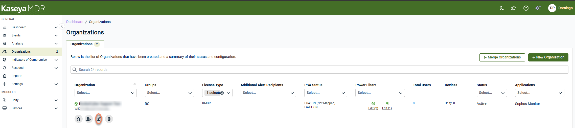Expand the Dashboard menu chevron
Screen dimensions: 575x128
click(56, 27)
